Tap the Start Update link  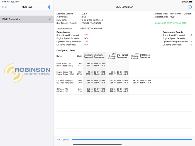[63, 140]
